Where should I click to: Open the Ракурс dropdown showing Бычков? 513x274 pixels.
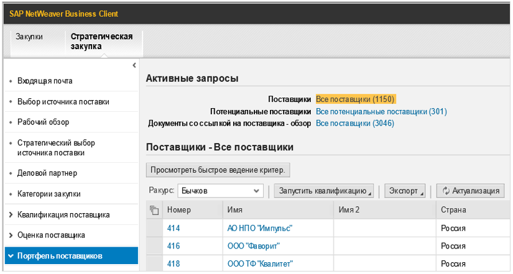pyautogui.click(x=221, y=191)
